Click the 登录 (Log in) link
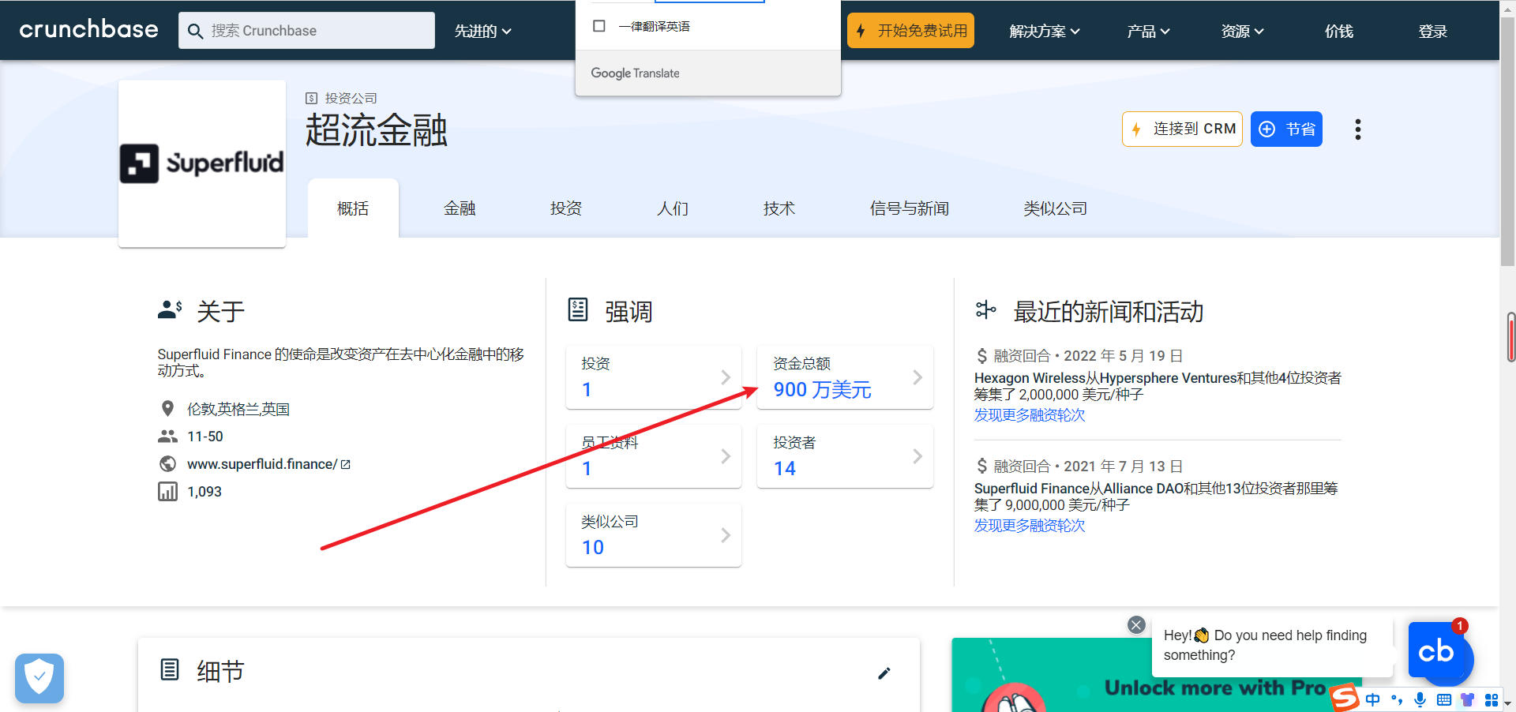This screenshot has height=712, width=1516. 1432,31
